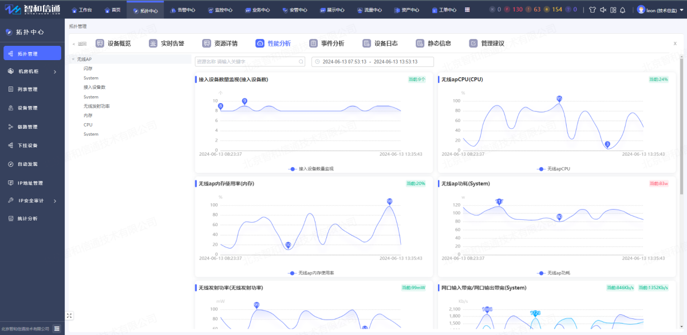This screenshot has height=335, width=687.
Task: Open the 业务中心 top menu
Action: 256,10
